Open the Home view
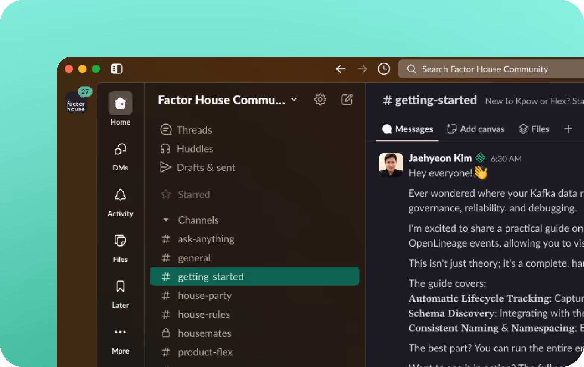Screen dimensions: 584x367 [120, 109]
